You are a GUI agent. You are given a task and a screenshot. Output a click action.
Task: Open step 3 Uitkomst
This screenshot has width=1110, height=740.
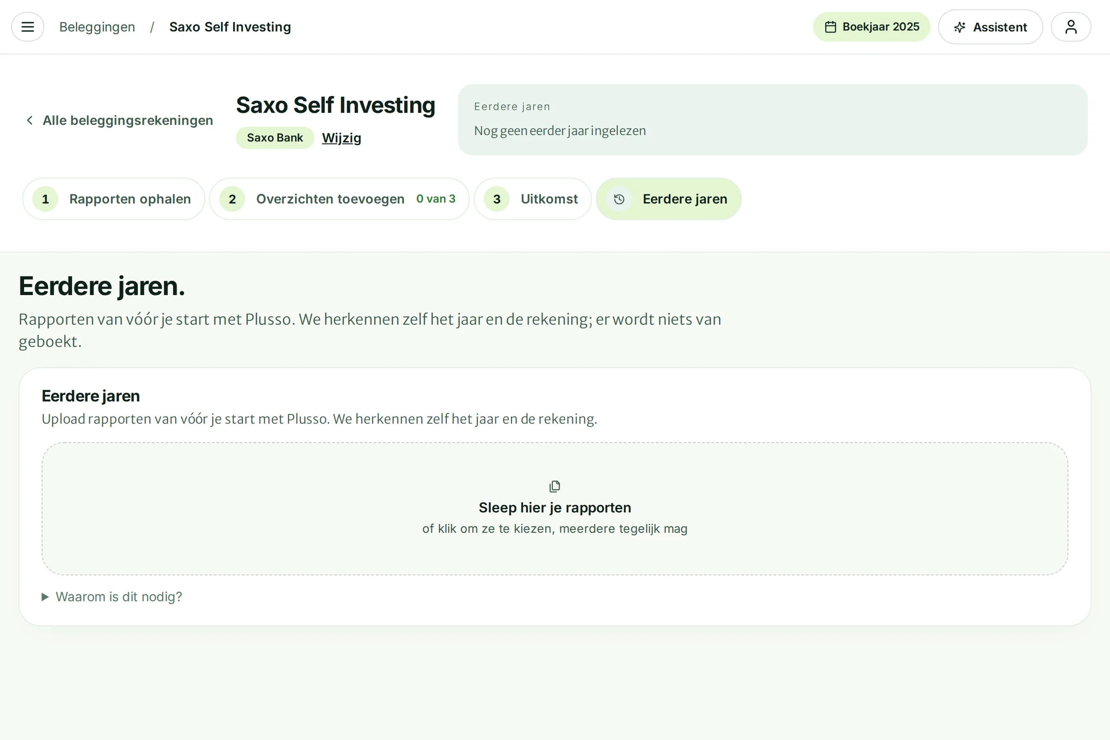coord(532,199)
